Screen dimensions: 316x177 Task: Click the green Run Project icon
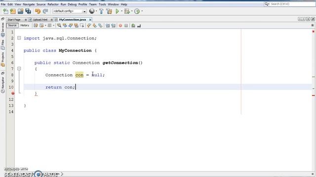(x=117, y=11)
